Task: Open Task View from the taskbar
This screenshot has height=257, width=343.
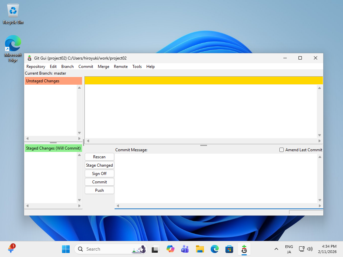Action: click(x=155, y=249)
